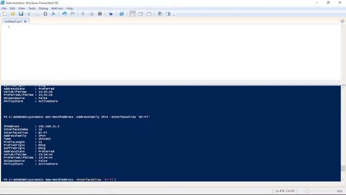Show Command Window icon in toolbar
Image resolution: width=346 pixels, height=195 pixels.
pos(160,14)
